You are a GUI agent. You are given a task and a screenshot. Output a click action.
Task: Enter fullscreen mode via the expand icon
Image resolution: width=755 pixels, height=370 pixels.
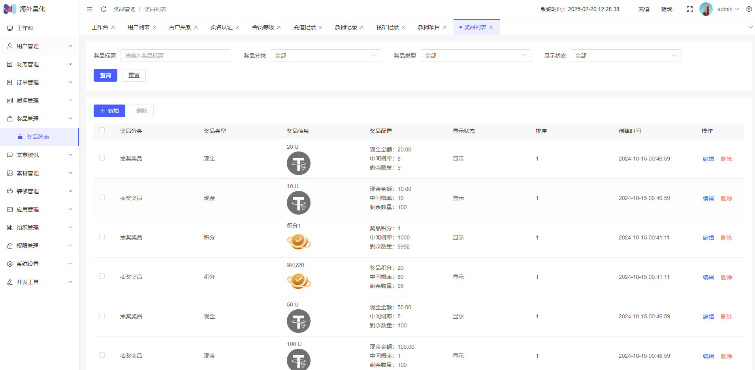pyautogui.click(x=689, y=9)
